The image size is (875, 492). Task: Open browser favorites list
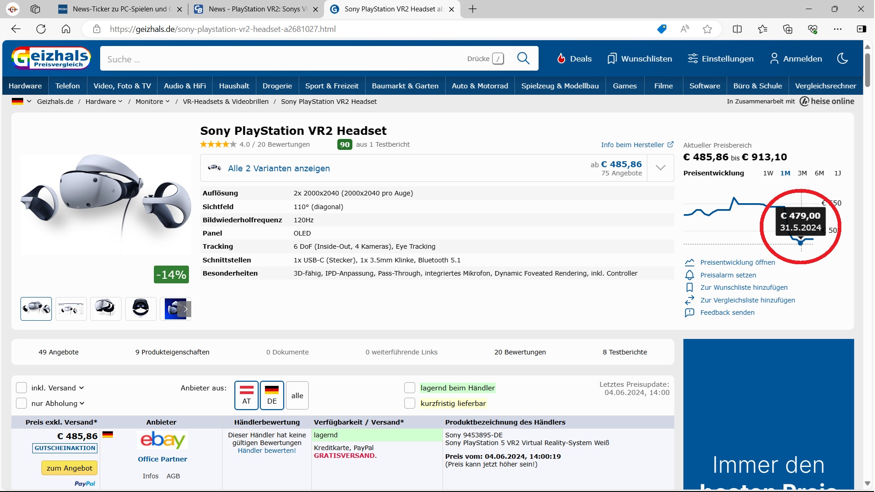coord(763,29)
